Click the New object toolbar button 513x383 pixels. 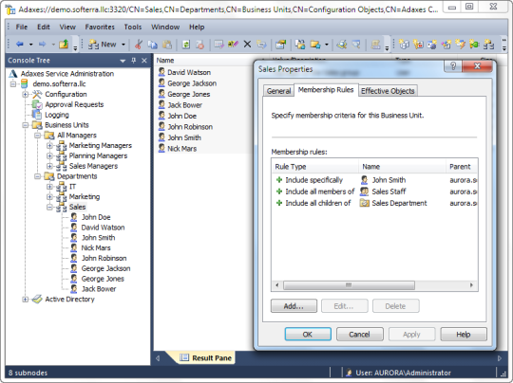coord(103,44)
